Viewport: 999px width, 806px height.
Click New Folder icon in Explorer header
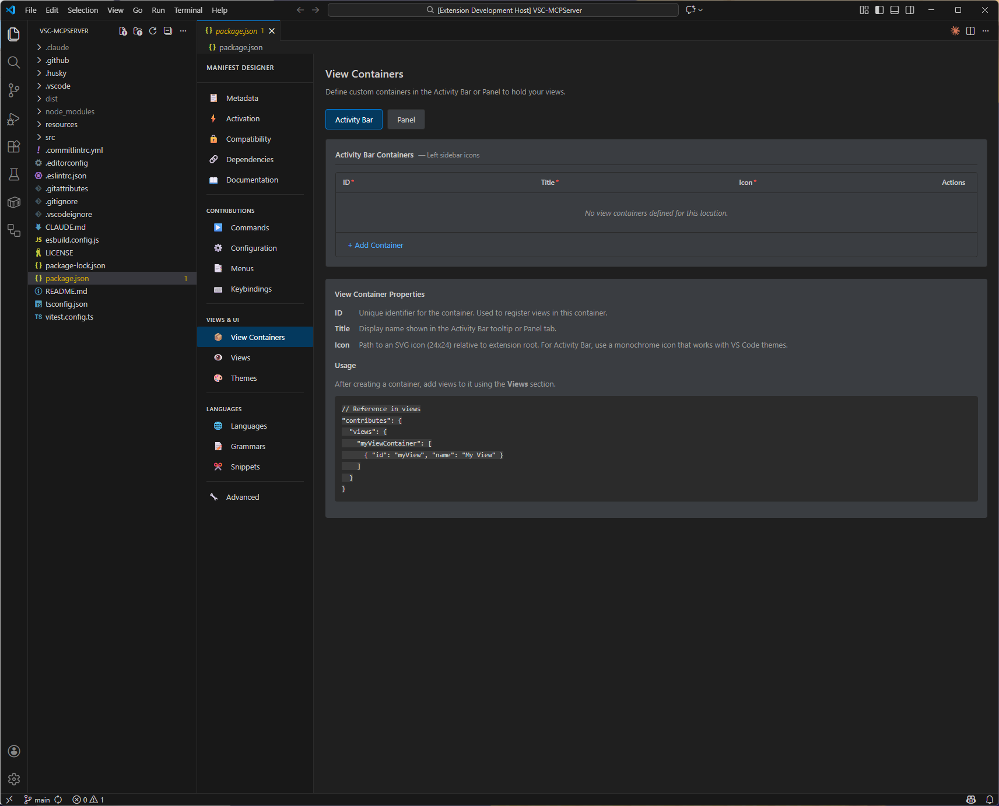[138, 31]
